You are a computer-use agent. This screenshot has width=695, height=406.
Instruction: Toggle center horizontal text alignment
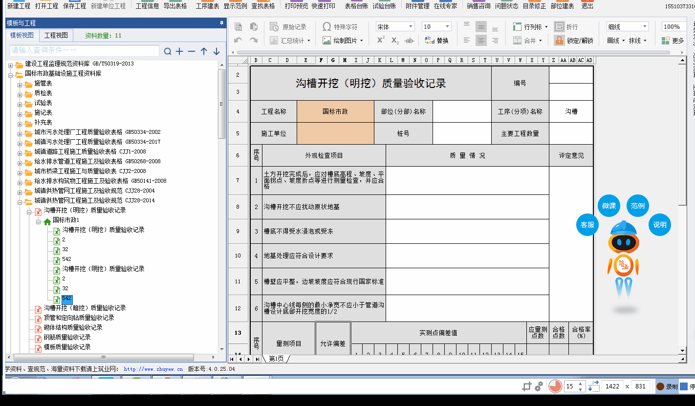coord(481,41)
